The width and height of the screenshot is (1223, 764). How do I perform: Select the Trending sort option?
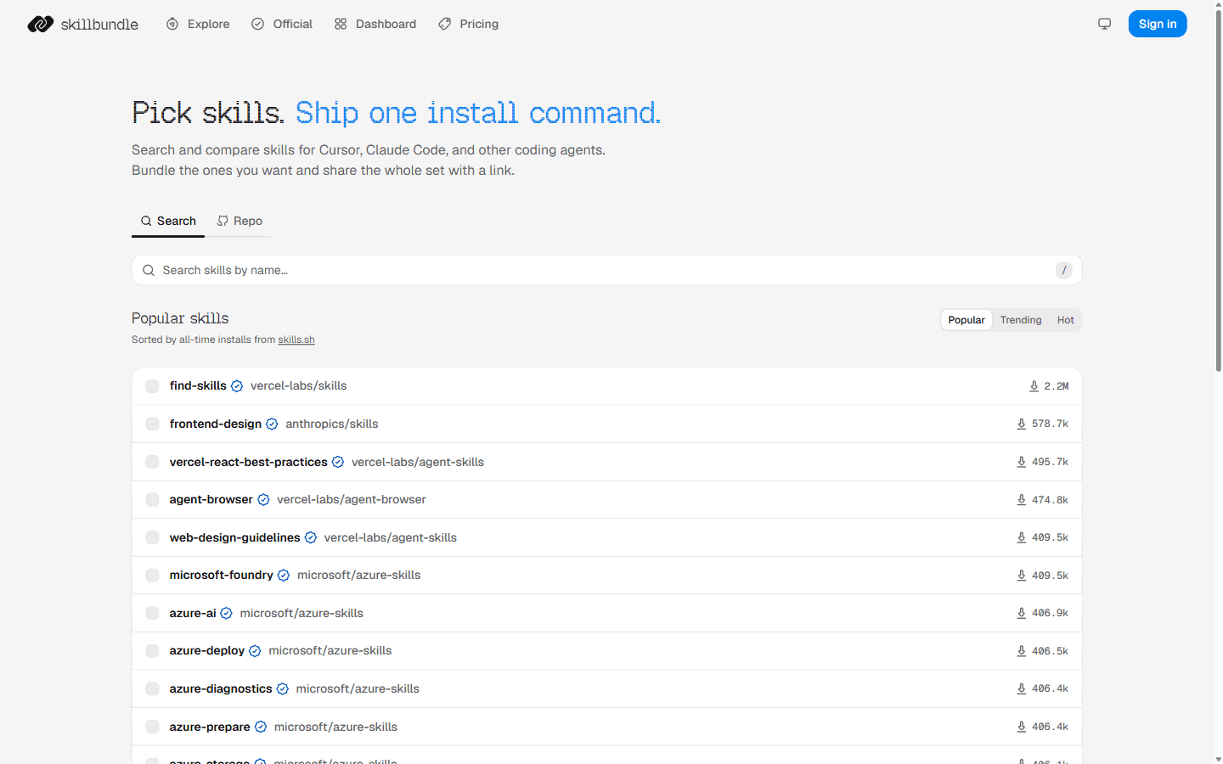click(1021, 320)
